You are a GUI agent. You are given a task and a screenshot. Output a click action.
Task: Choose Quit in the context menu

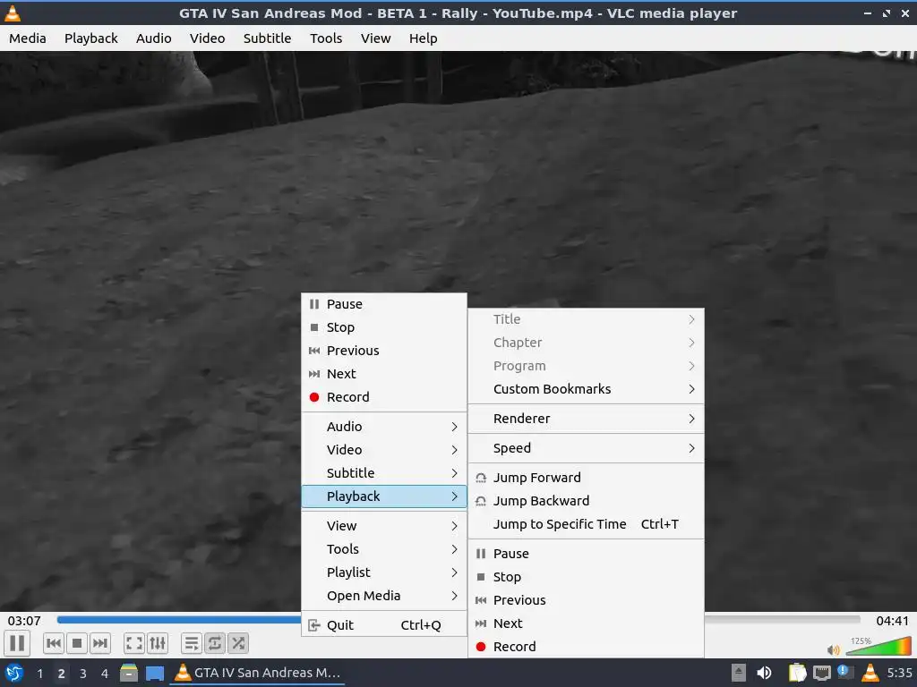pos(383,625)
